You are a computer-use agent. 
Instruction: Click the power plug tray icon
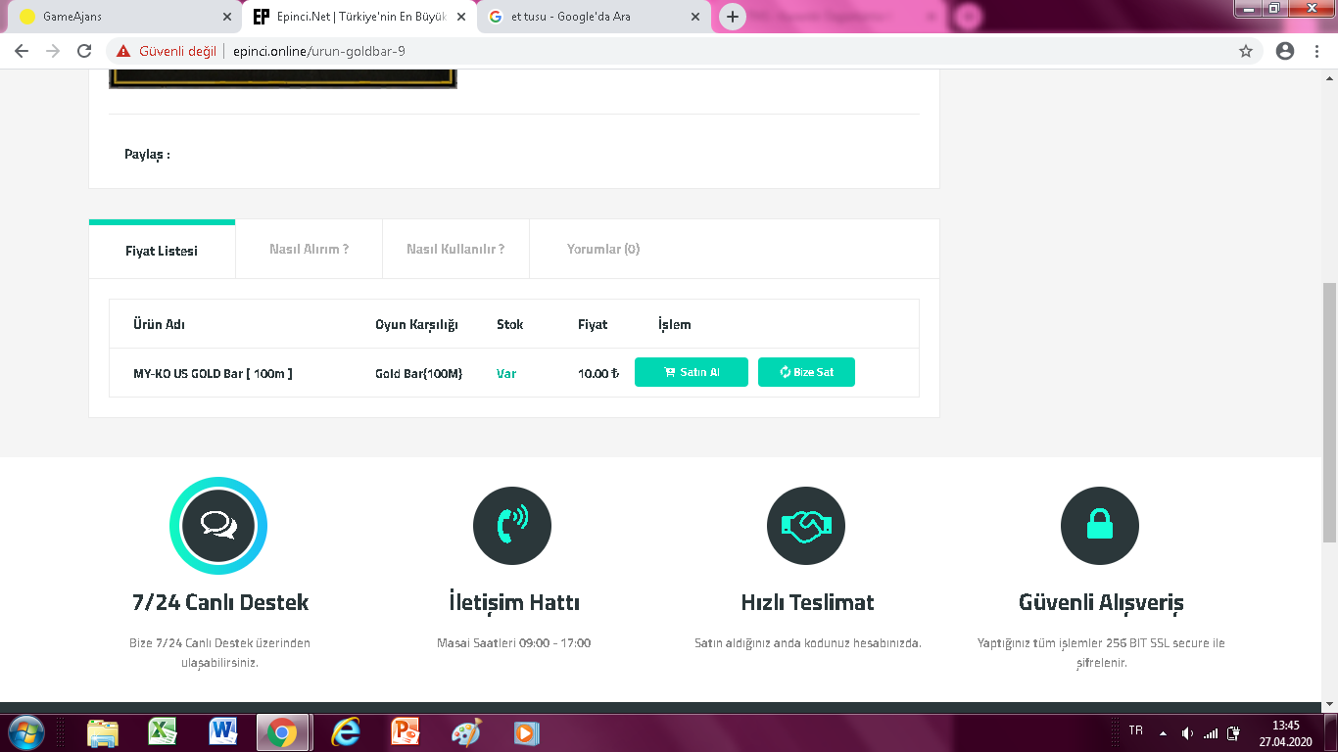[1235, 732]
